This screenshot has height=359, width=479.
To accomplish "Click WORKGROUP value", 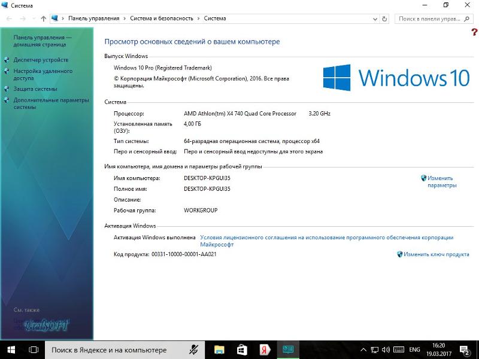I will point(201,210).
